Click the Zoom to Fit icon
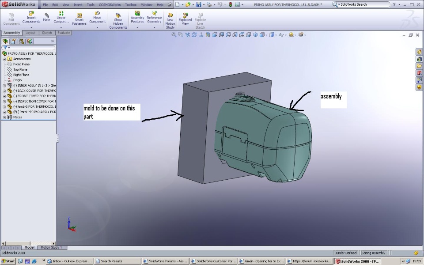Screen dimensions: 424x265 174,35
